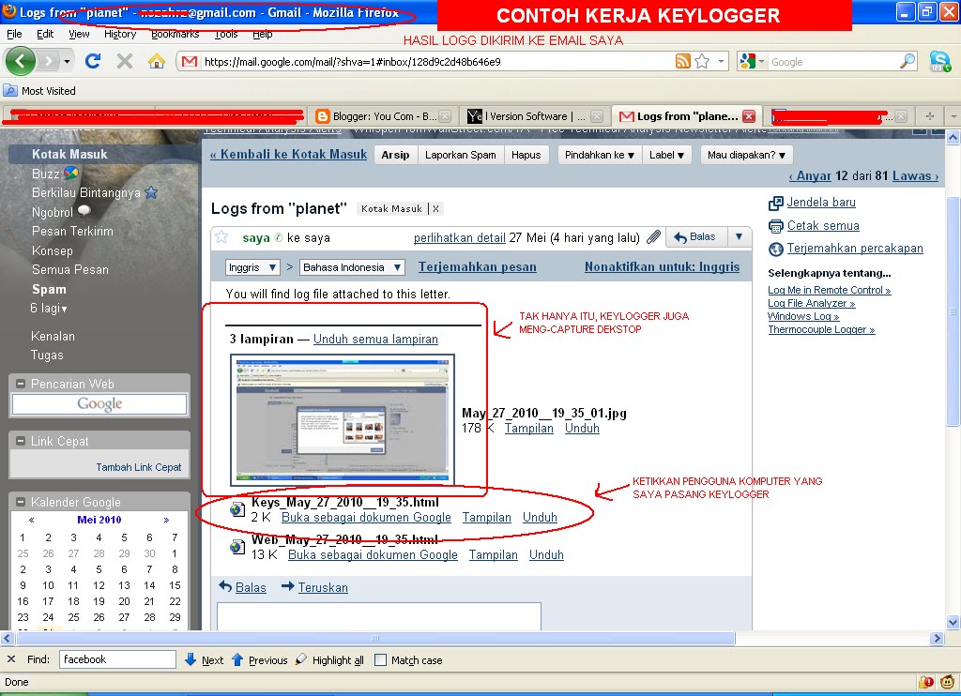Image resolution: width=961 pixels, height=696 pixels.
Task: Stop loading with the X toolbar icon
Action: tap(125, 61)
